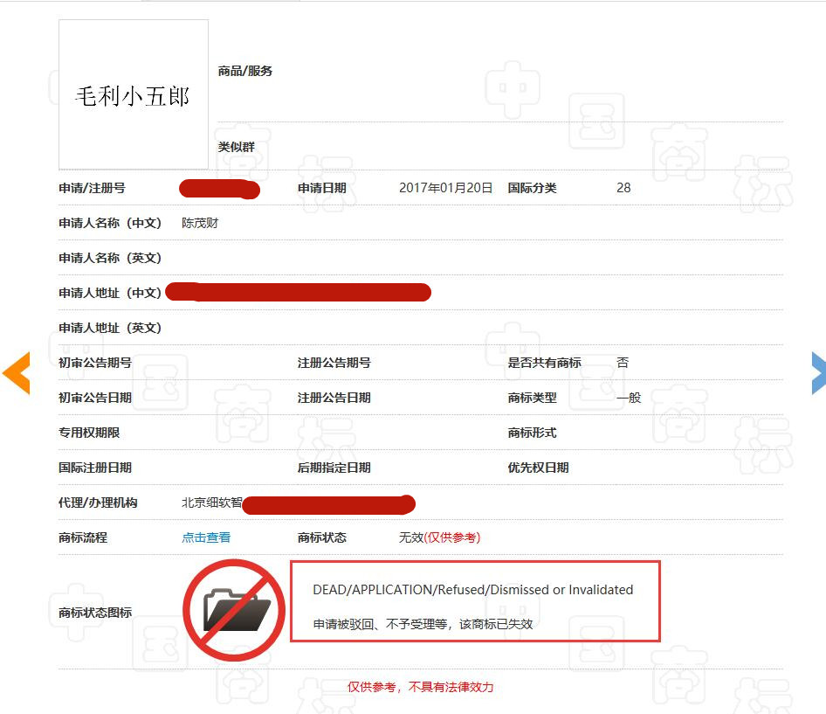Click the 优先权日期 label
Image resolution: width=826 pixels, height=714 pixels.
coord(538,468)
